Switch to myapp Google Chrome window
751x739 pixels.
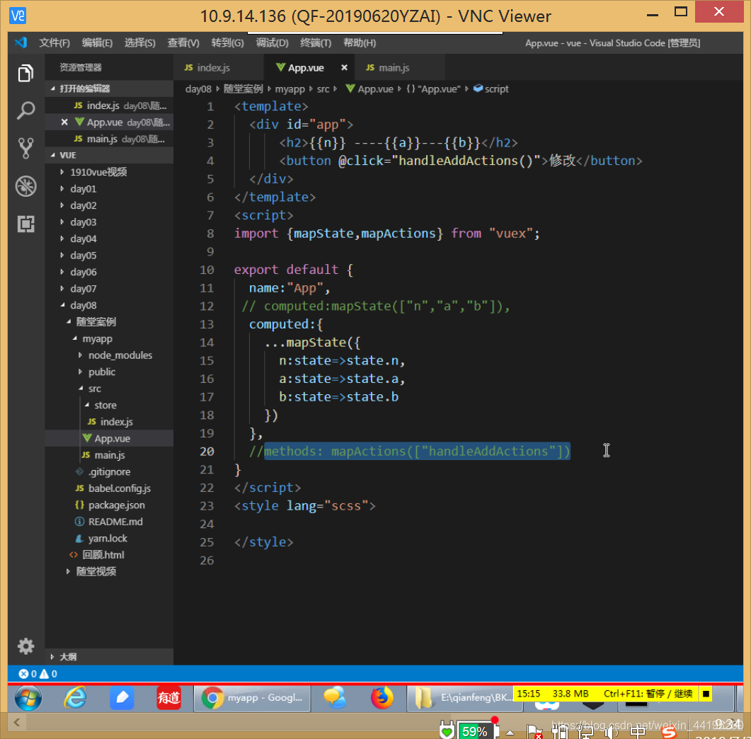pyautogui.click(x=253, y=698)
